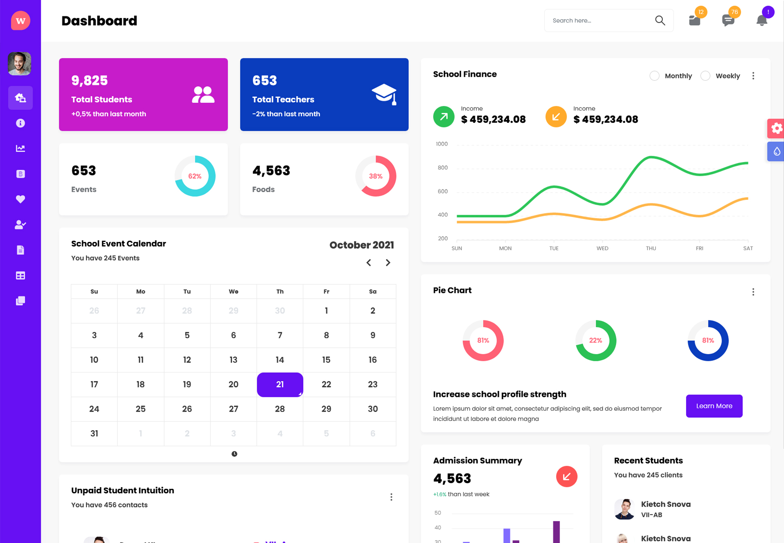The image size is (784, 543).
Task: Open the Unpaid Student Intuition options menu
Action: [x=391, y=497]
